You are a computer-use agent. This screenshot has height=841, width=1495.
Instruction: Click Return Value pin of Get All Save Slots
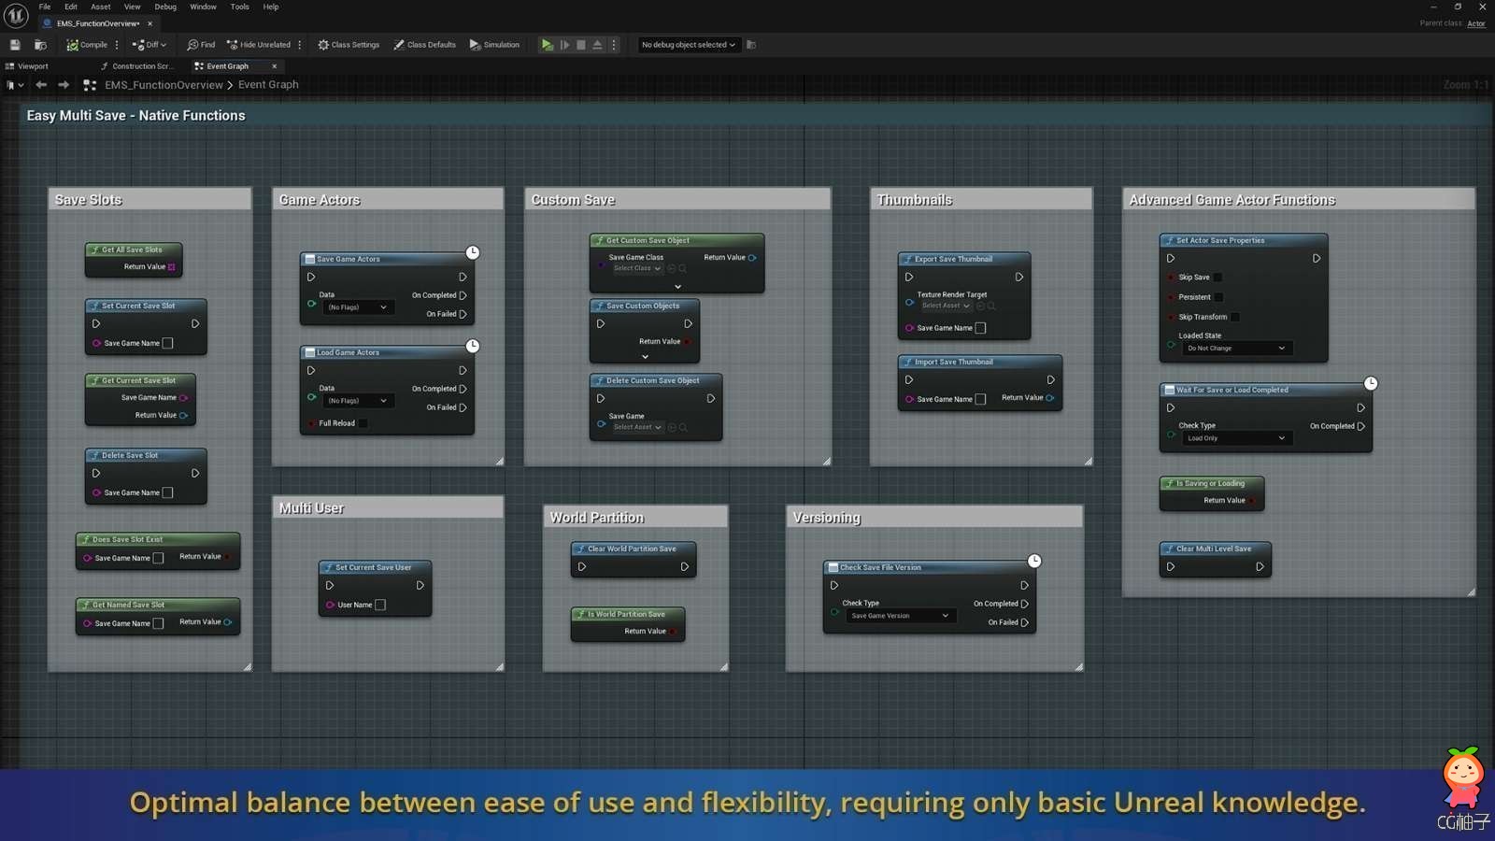pyautogui.click(x=171, y=266)
